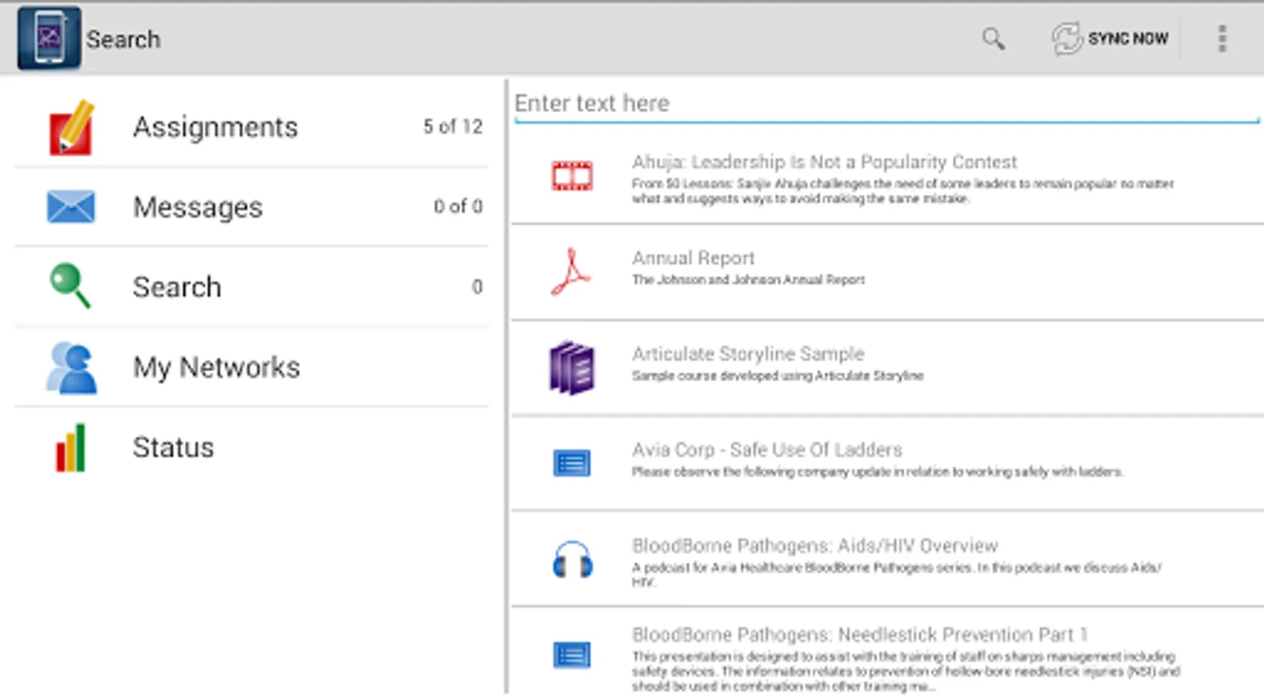
Task: Click the Assignments pencil icon
Action: pyautogui.click(x=71, y=128)
